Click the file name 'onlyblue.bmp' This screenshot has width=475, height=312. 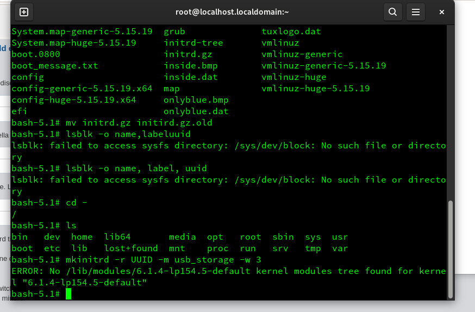coord(196,100)
